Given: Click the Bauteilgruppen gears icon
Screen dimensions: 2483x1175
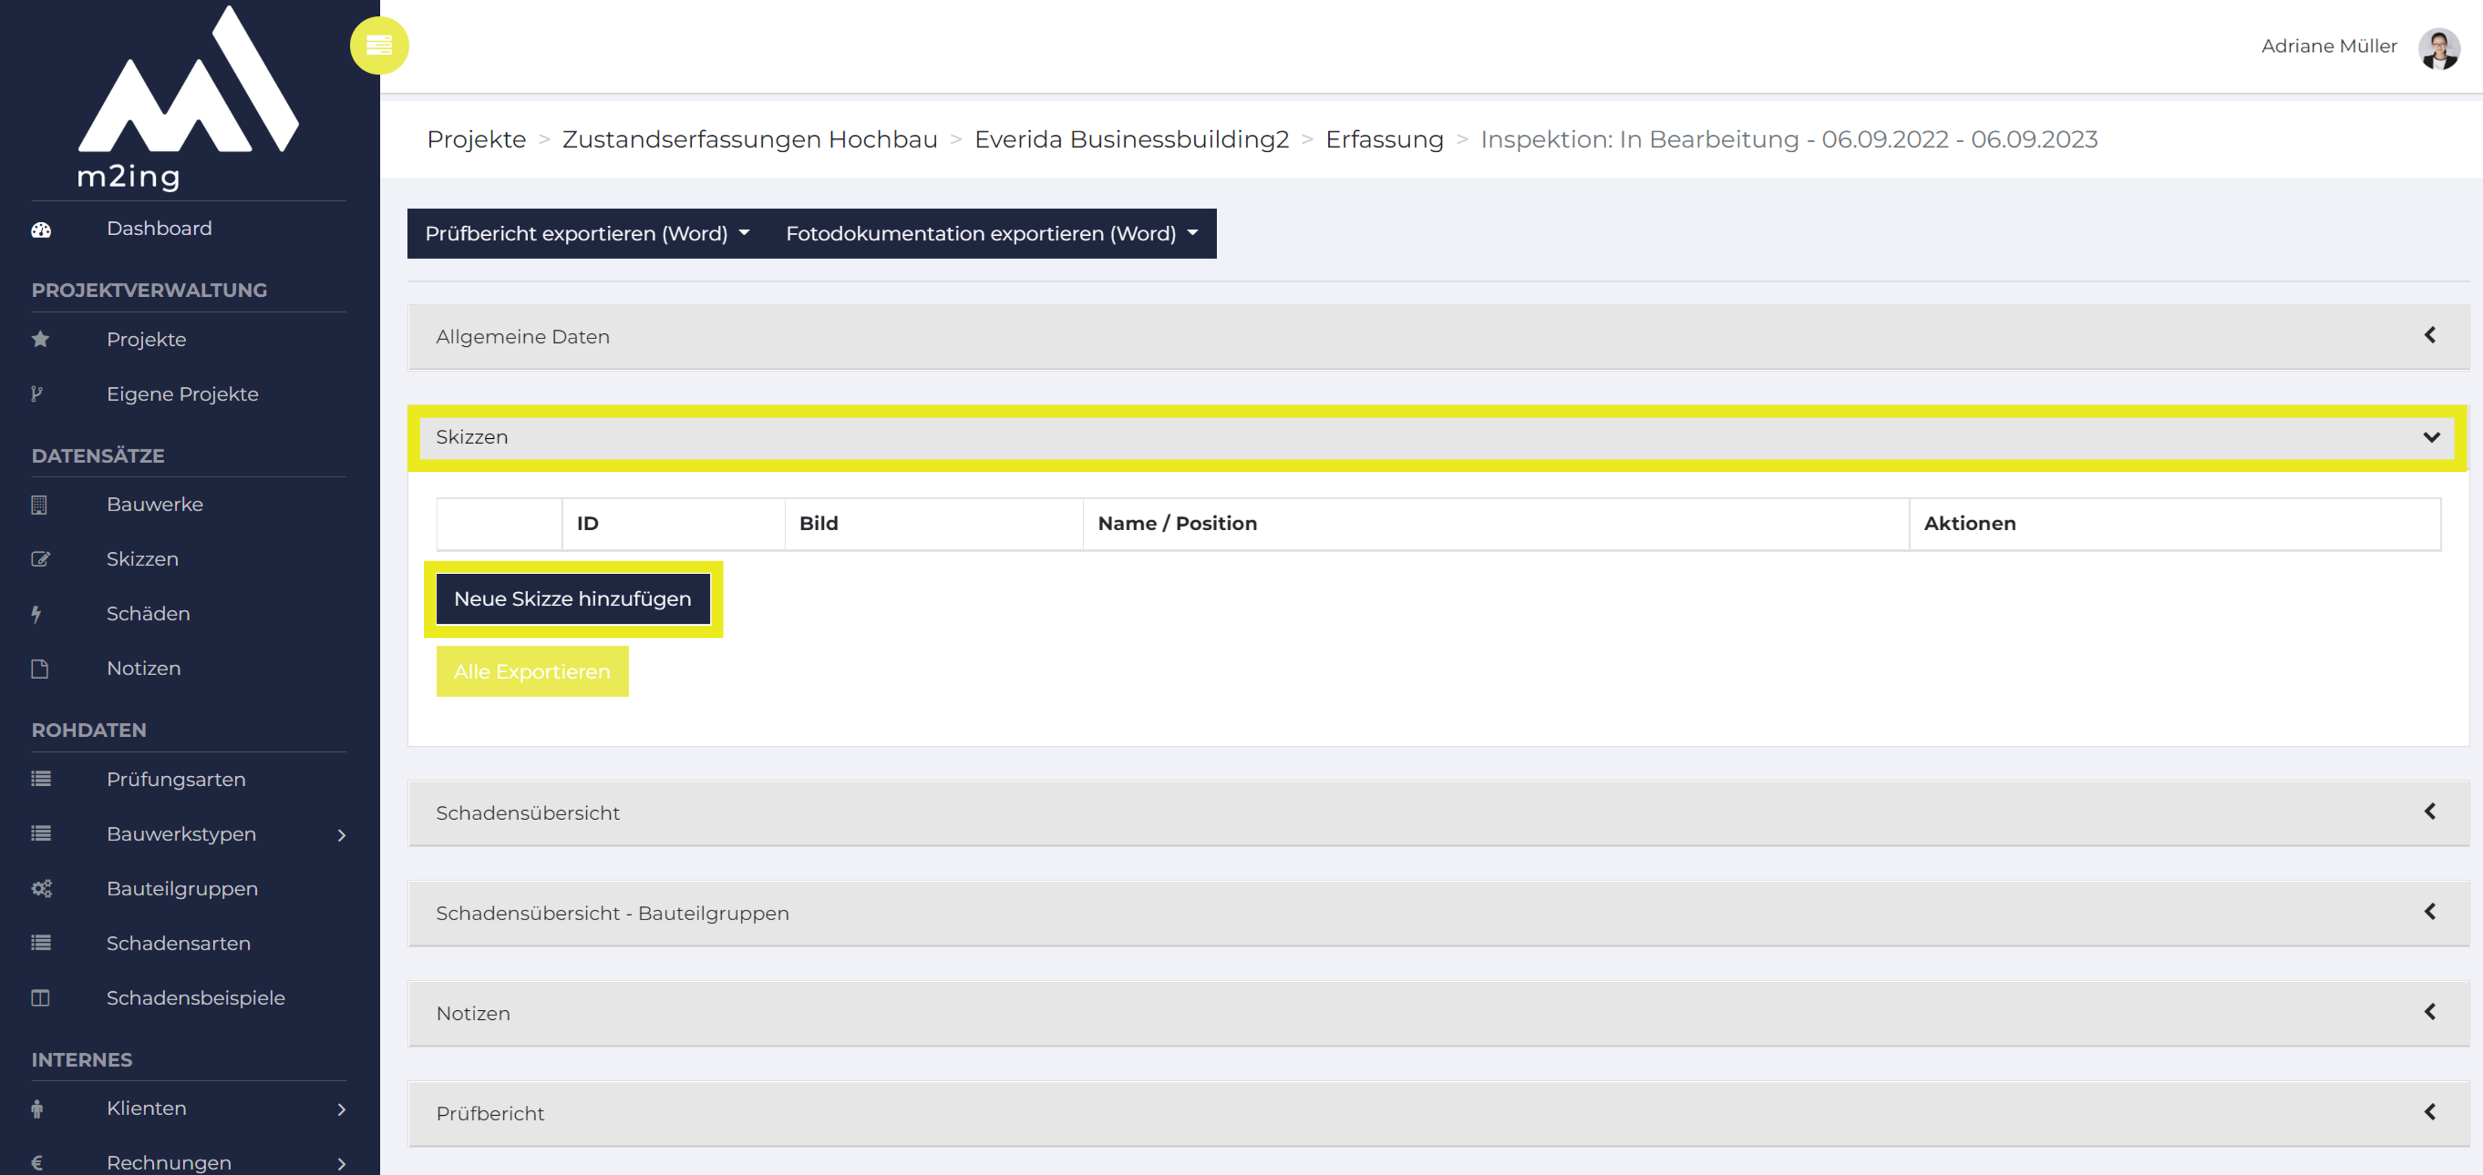Looking at the screenshot, I should click(41, 889).
